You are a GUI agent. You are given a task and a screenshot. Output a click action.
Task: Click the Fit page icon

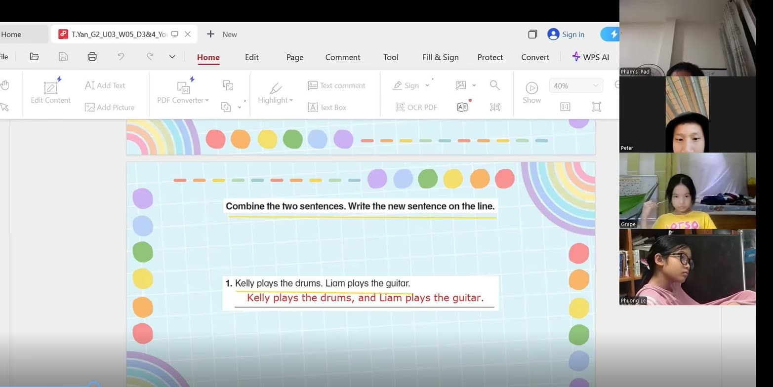coord(596,107)
